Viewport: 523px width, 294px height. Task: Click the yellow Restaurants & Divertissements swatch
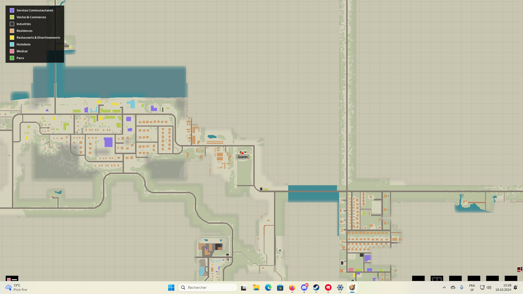12,38
